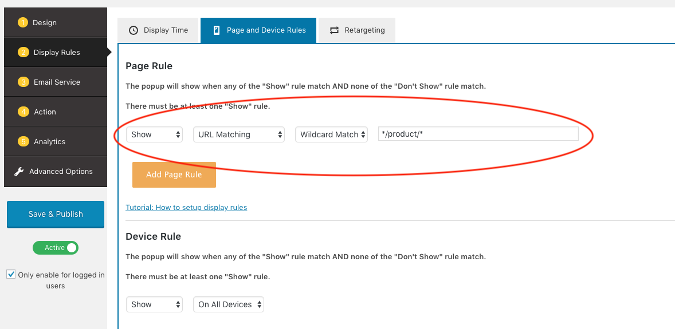Viewport: 675px width, 329px height.
Task: Click the clock icon on Display Time tab
Action: pos(133,30)
